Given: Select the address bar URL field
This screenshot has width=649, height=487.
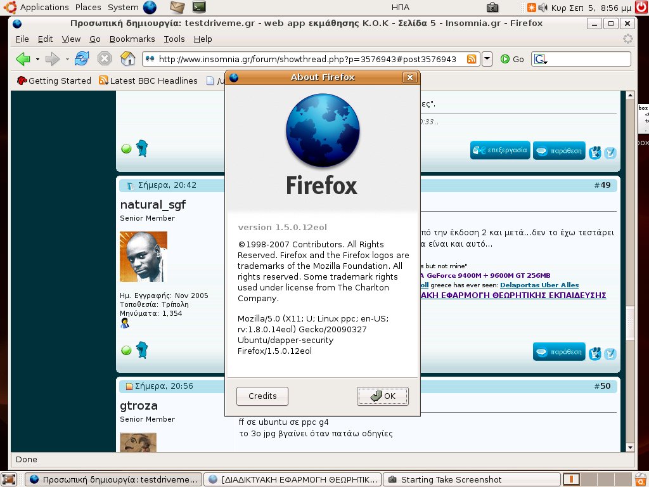Looking at the screenshot, I should coord(307,59).
